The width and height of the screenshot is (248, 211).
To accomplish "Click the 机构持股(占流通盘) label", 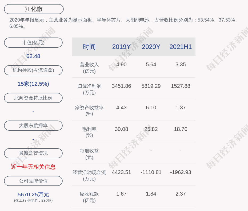I will [x=33, y=70].
